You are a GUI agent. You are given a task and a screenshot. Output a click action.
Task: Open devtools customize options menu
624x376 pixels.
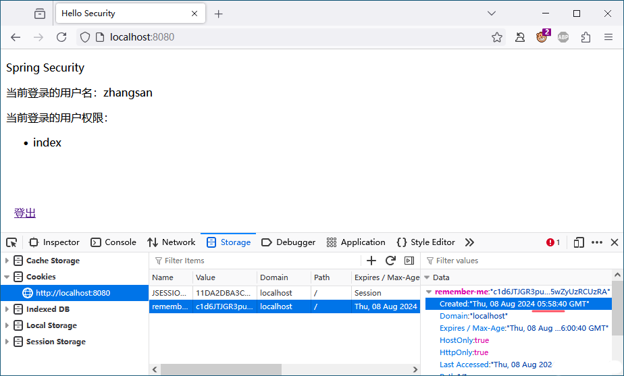596,242
